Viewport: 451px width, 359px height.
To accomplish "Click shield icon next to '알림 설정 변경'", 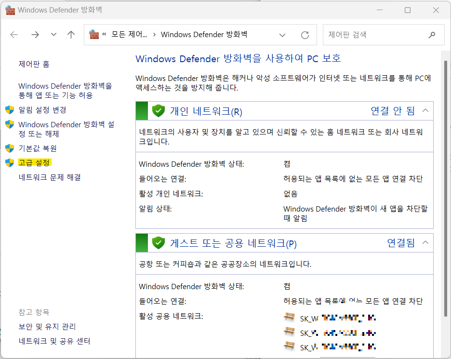I will pos(10,110).
